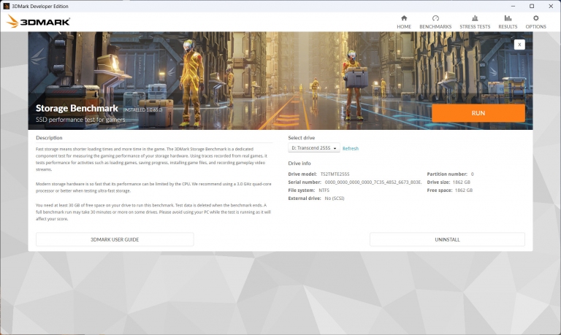Click the Description heading
The height and width of the screenshot is (335, 561).
click(x=49, y=138)
